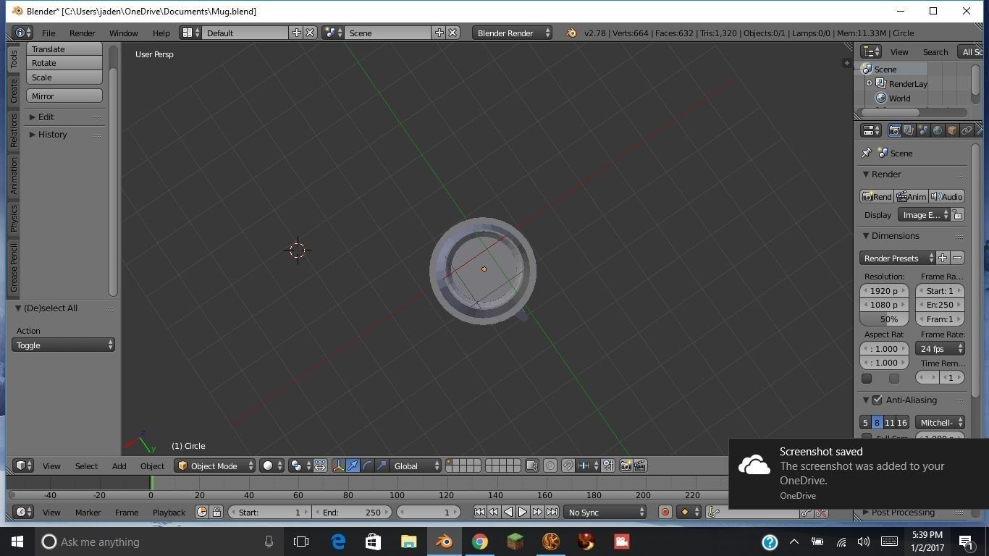Open the Outliner editor type selector
This screenshot has width=989, height=556.
click(x=871, y=51)
